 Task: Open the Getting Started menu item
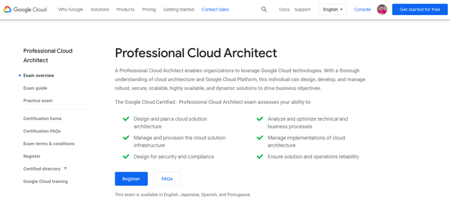[x=179, y=10]
